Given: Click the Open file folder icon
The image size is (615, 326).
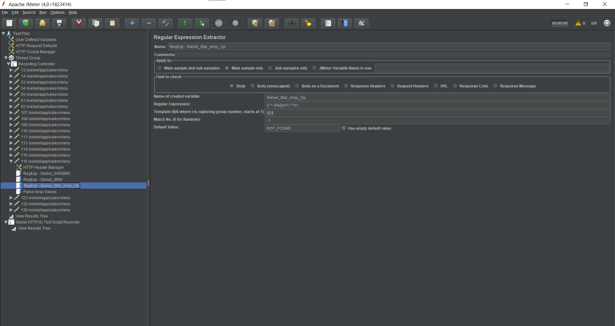Looking at the screenshot, I should [42, 23].
